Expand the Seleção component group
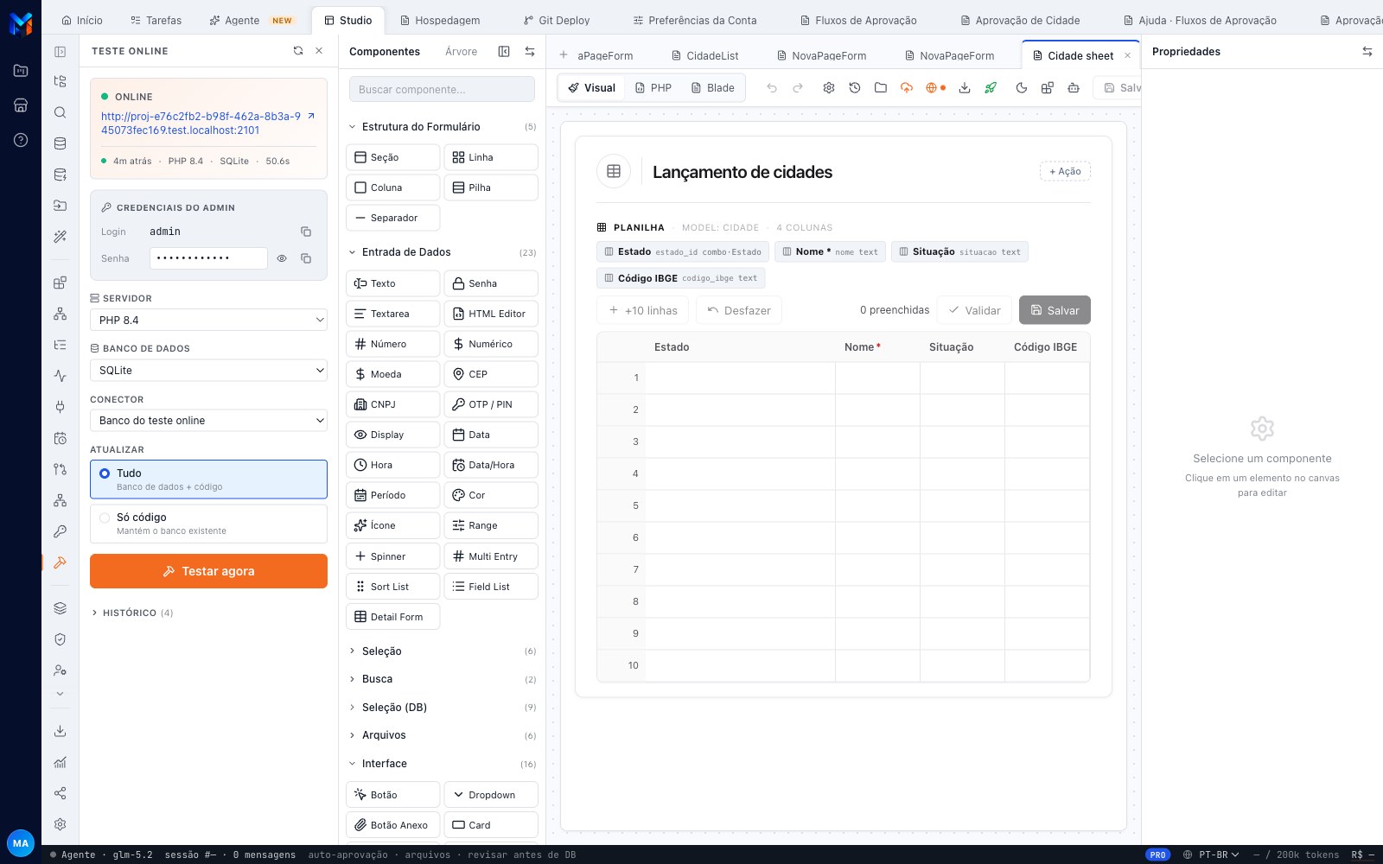 click(442, 651)
